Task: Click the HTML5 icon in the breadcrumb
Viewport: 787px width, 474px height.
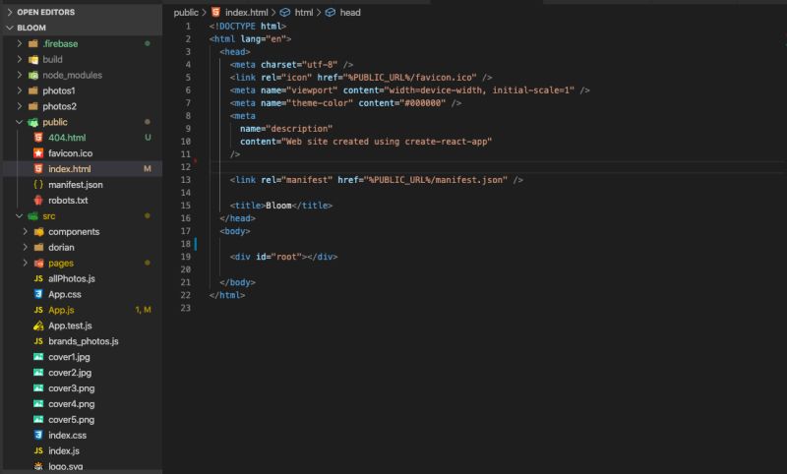Action: (215, 12)
